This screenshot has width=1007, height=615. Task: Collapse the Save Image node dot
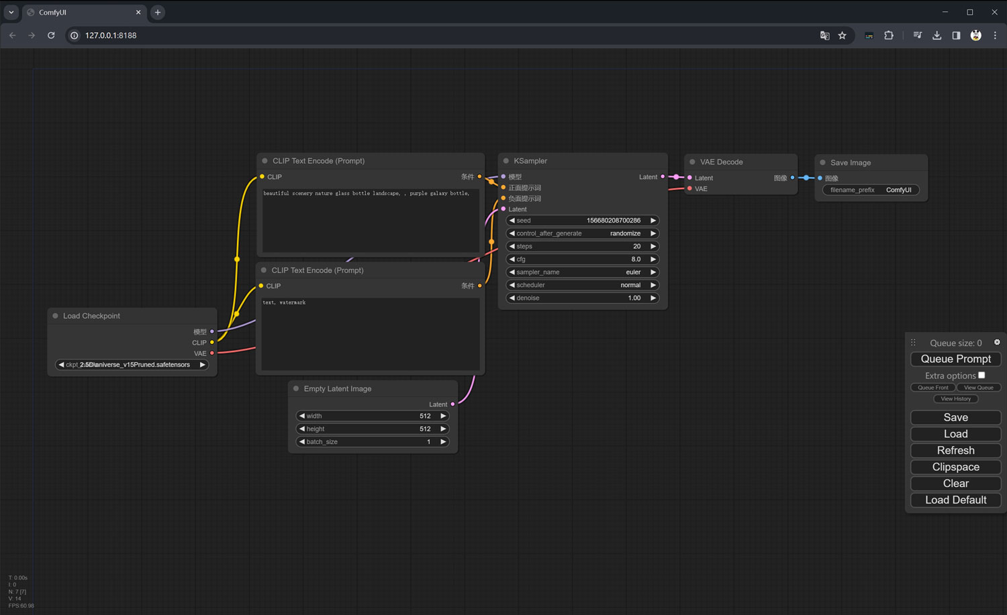pos(822,162)
